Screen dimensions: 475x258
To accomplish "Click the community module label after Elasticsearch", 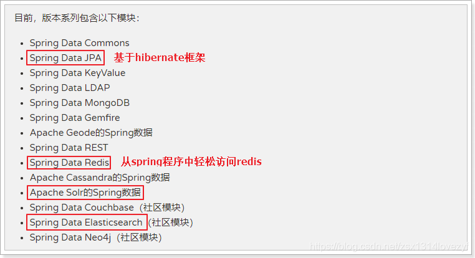I will 171,222.
